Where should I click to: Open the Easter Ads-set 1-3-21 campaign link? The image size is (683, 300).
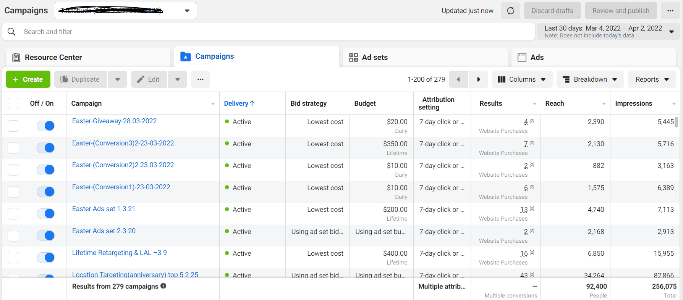pyautogui.click(x=104, y=209)
